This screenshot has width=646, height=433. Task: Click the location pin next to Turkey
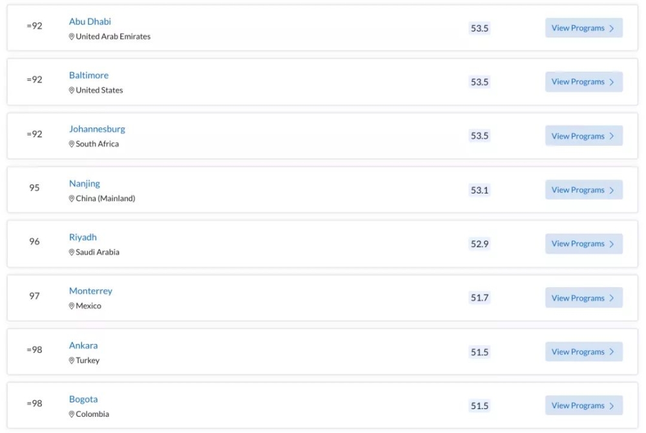coord(71,361)
